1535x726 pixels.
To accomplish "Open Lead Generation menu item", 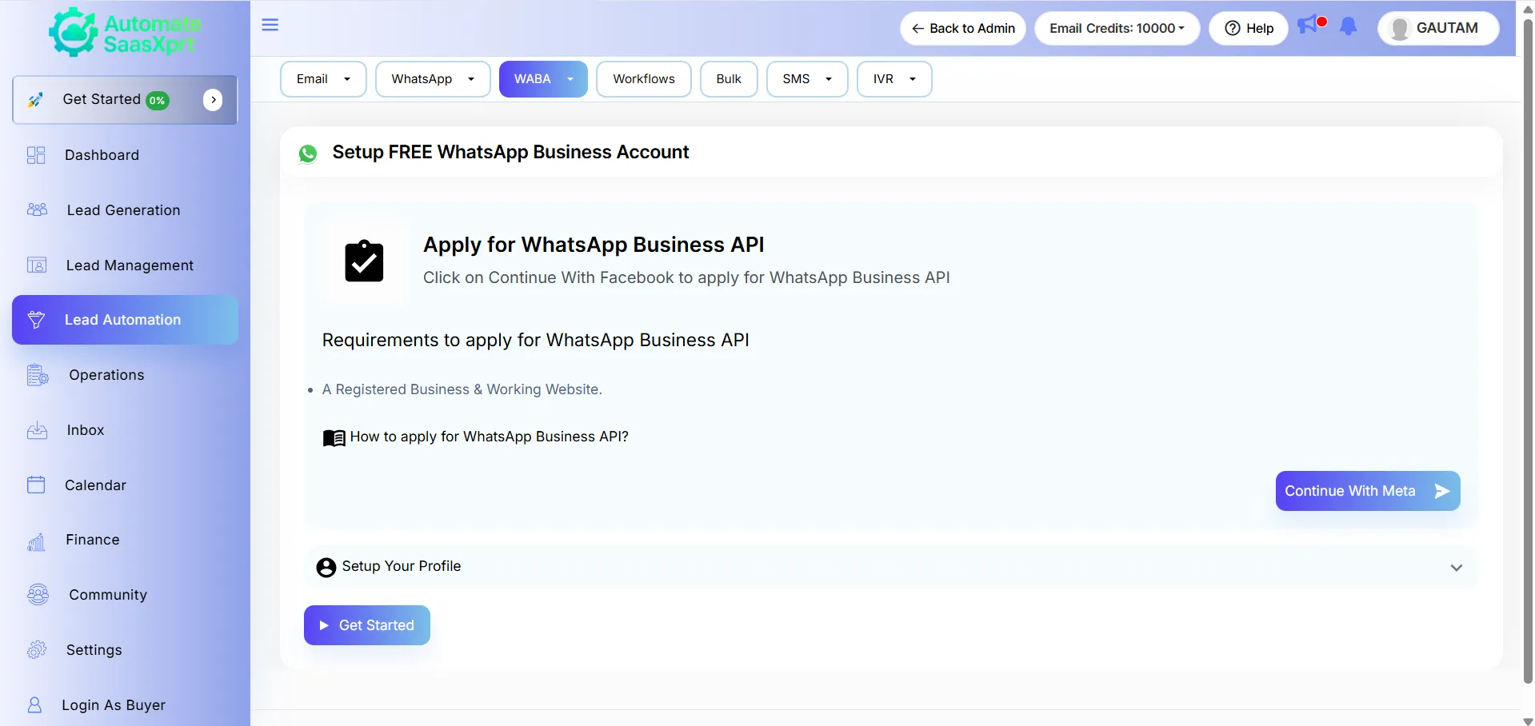I will tap(125, 210).
